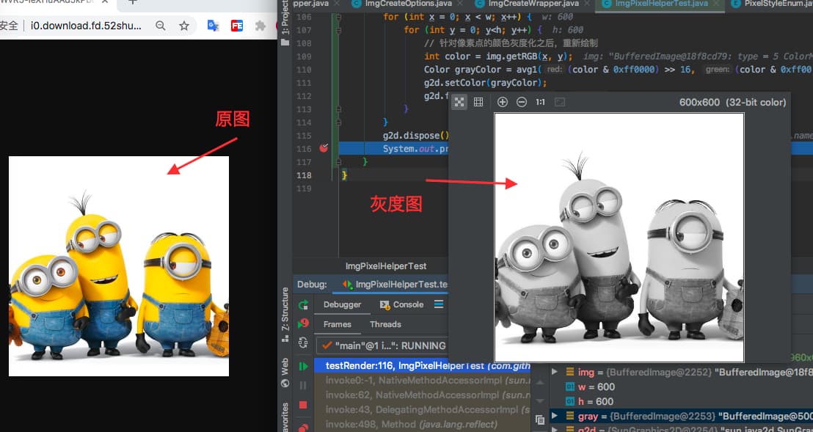
Task: Toggle the breakpoint on line 116
Action: [324, 149]
